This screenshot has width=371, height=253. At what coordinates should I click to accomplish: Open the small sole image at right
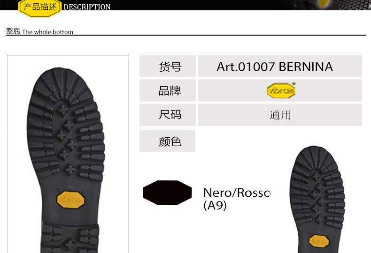[317, 199]
